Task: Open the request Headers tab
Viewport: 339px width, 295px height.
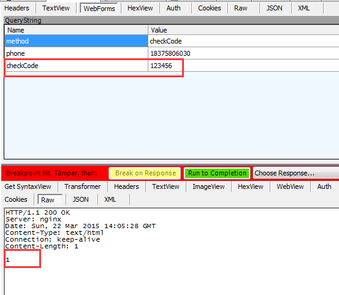Action: 17,8
